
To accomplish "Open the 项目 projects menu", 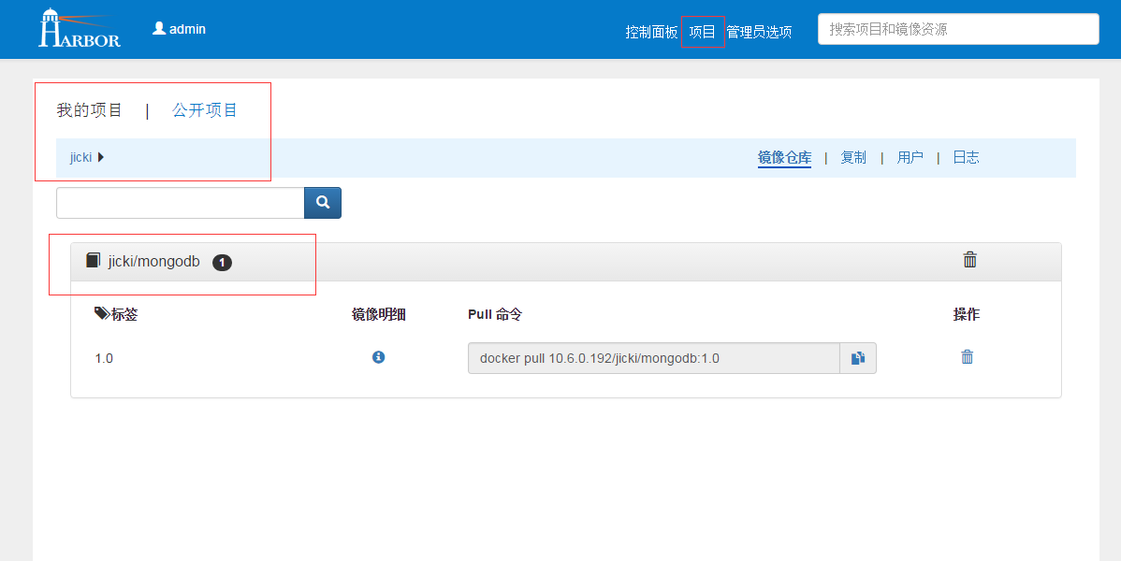I will coord(702,32).
